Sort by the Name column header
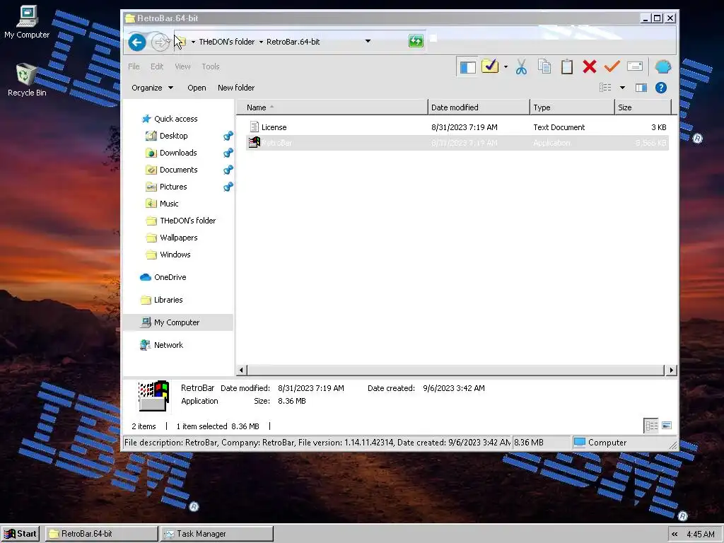Image resolution: width=724 pixels, height=543 pixels. point(332,107)
